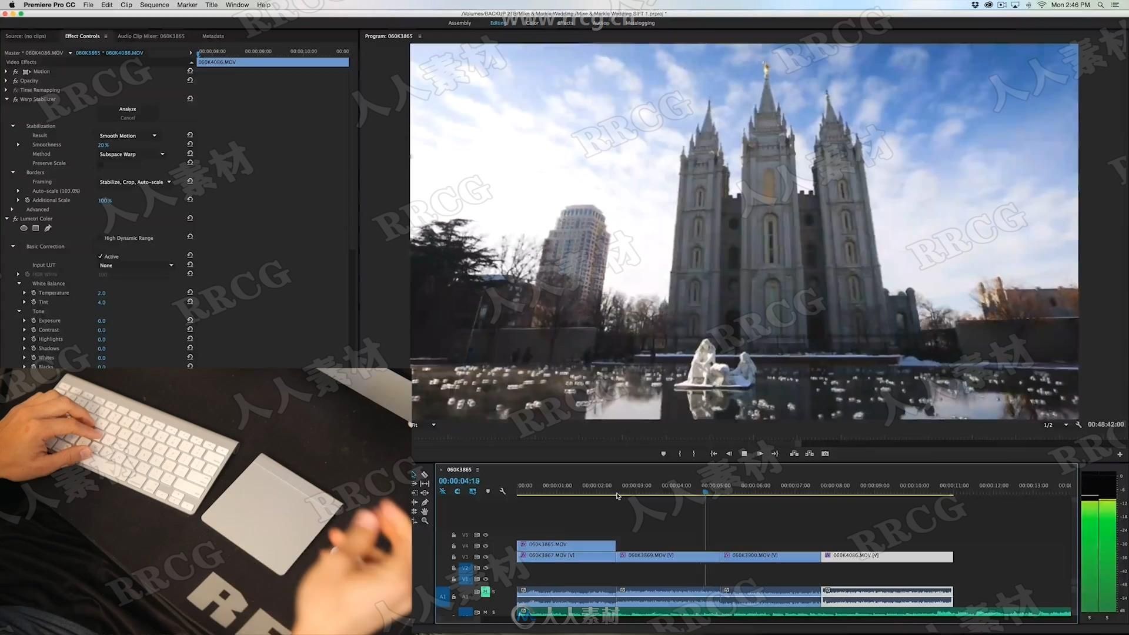
Task: Click the Lift button
Action: [x=794, y=454]
